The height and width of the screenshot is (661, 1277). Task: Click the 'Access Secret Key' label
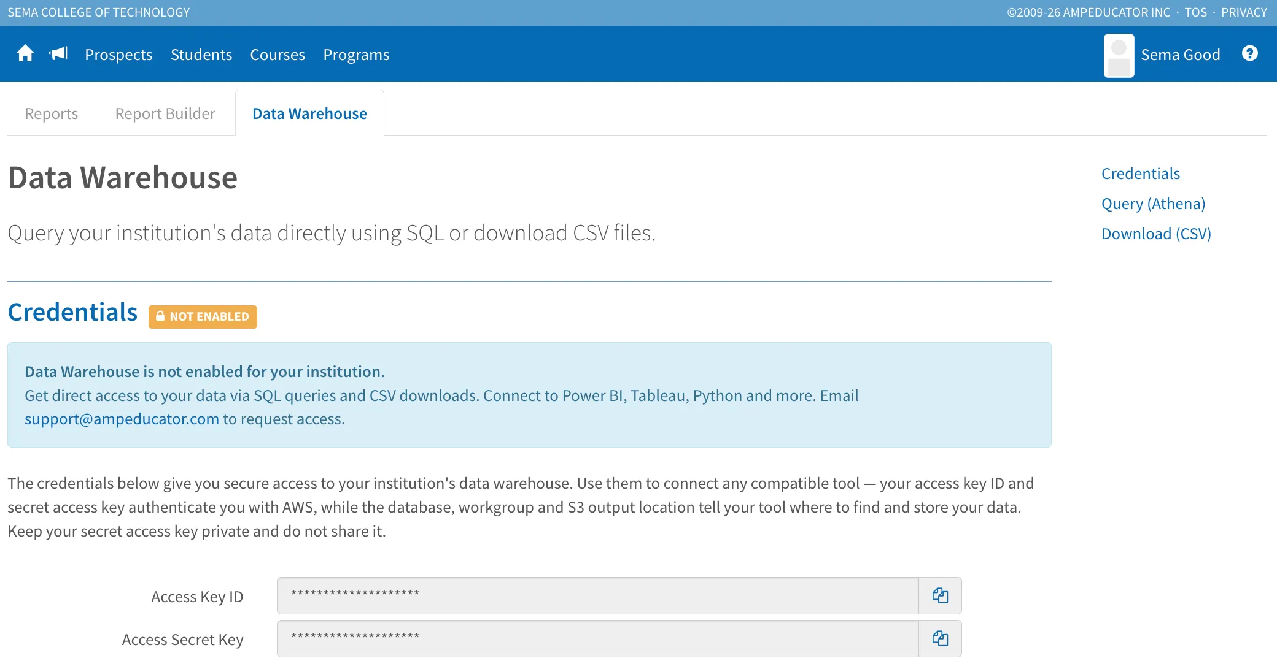[x=182, y=640]
